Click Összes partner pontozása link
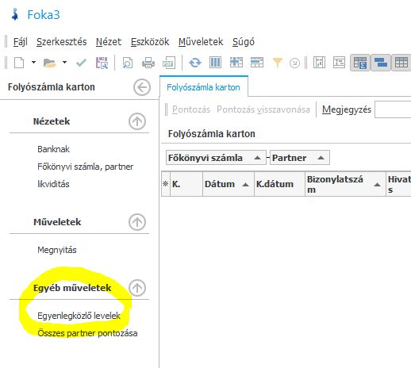The image size is (411, 368). point(87,333)
